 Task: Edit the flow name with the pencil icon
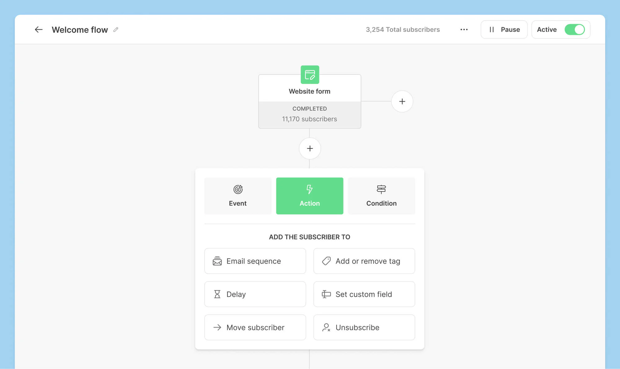[x=116, y=29]
